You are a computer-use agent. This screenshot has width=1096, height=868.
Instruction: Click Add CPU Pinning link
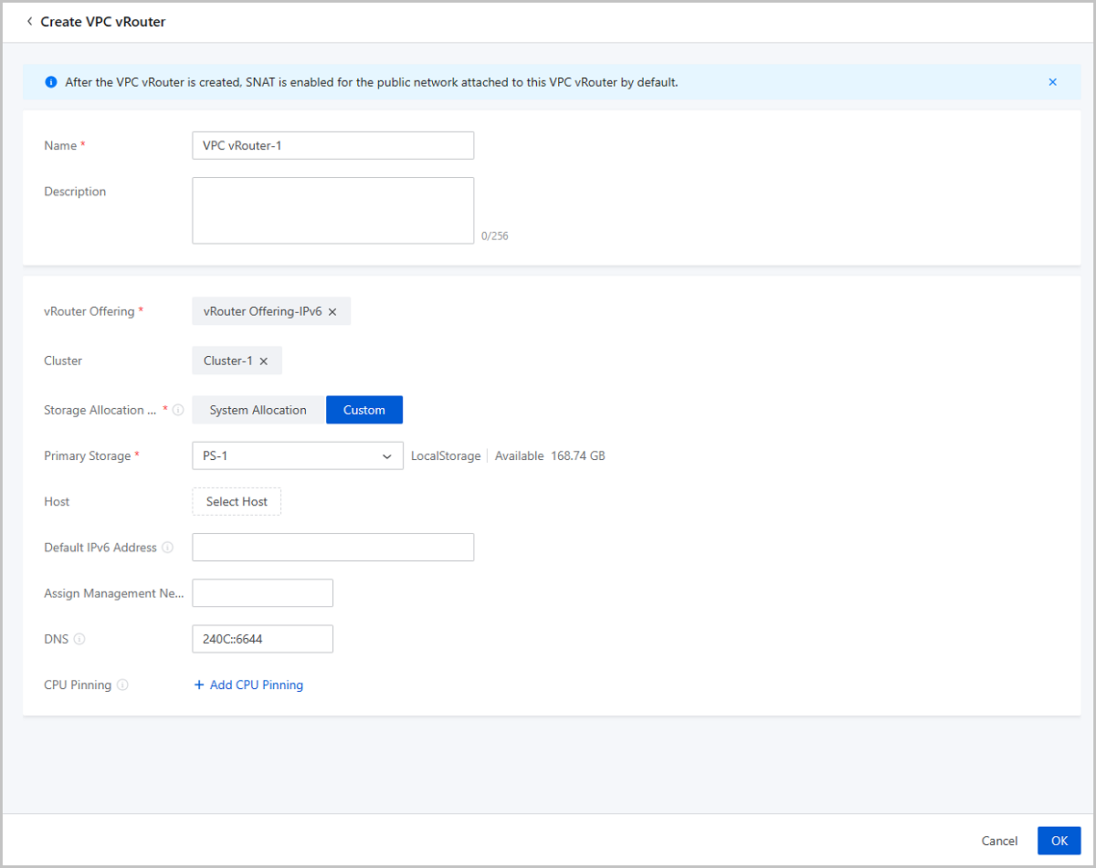(248, 685)
